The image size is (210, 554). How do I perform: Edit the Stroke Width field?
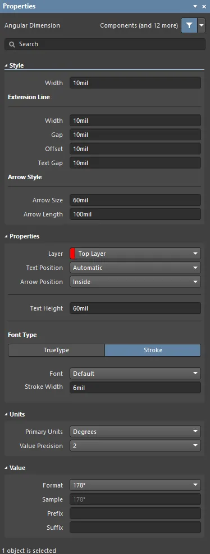pos(135,388)
